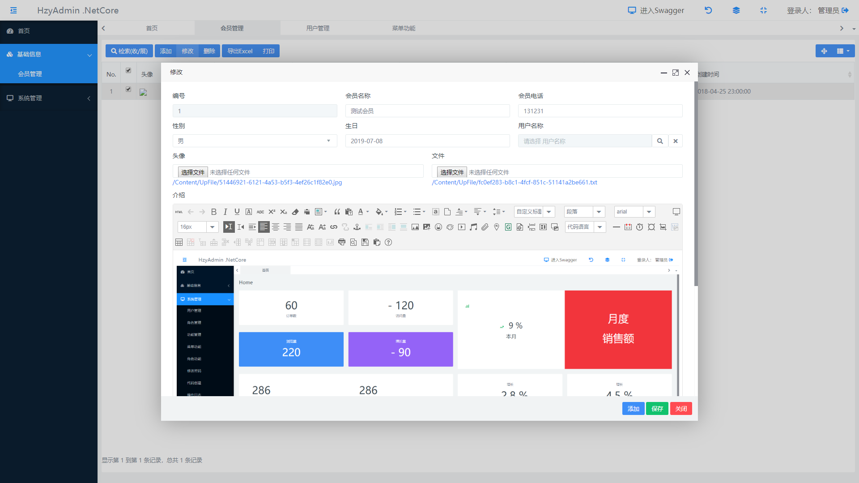Insert a blockquote with the quote icon
The width and height of the screenshot is (859, 483).
pos(337,212)
